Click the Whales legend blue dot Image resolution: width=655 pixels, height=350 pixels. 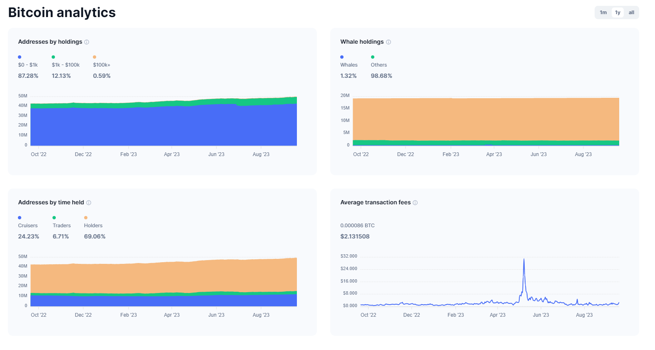pyautogui.click(x=342, y=57)
